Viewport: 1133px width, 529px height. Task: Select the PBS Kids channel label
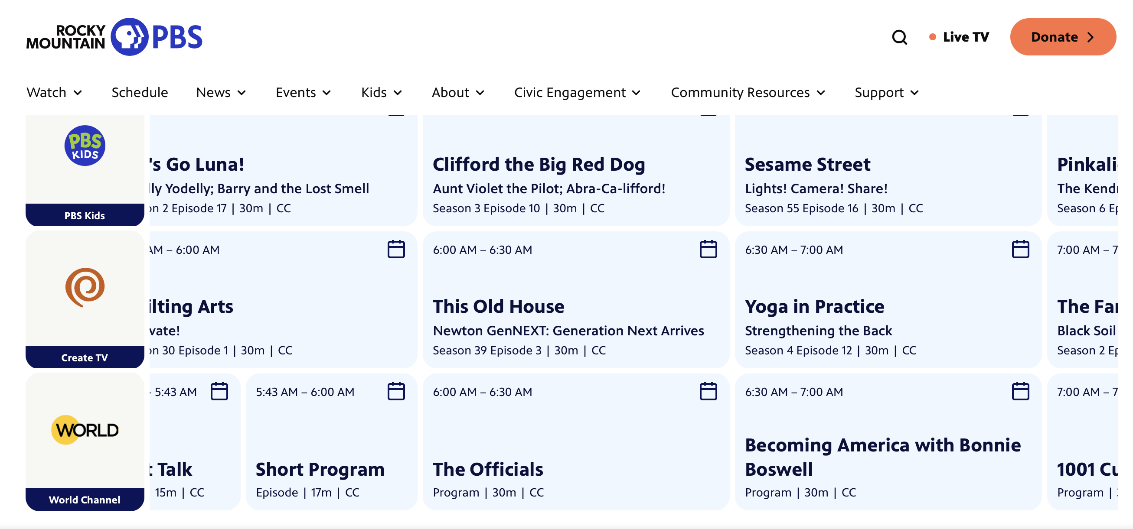pos(85,215)
